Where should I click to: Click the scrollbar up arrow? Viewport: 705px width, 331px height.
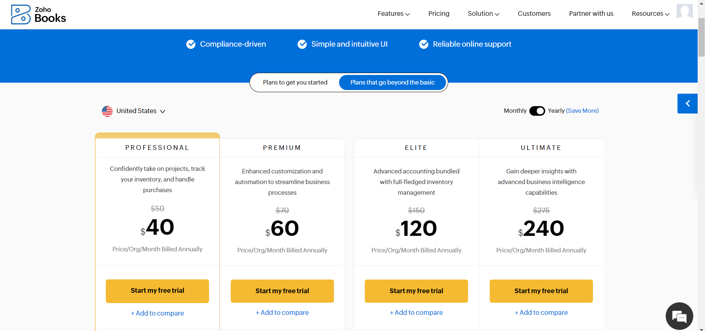click(701, 3)
